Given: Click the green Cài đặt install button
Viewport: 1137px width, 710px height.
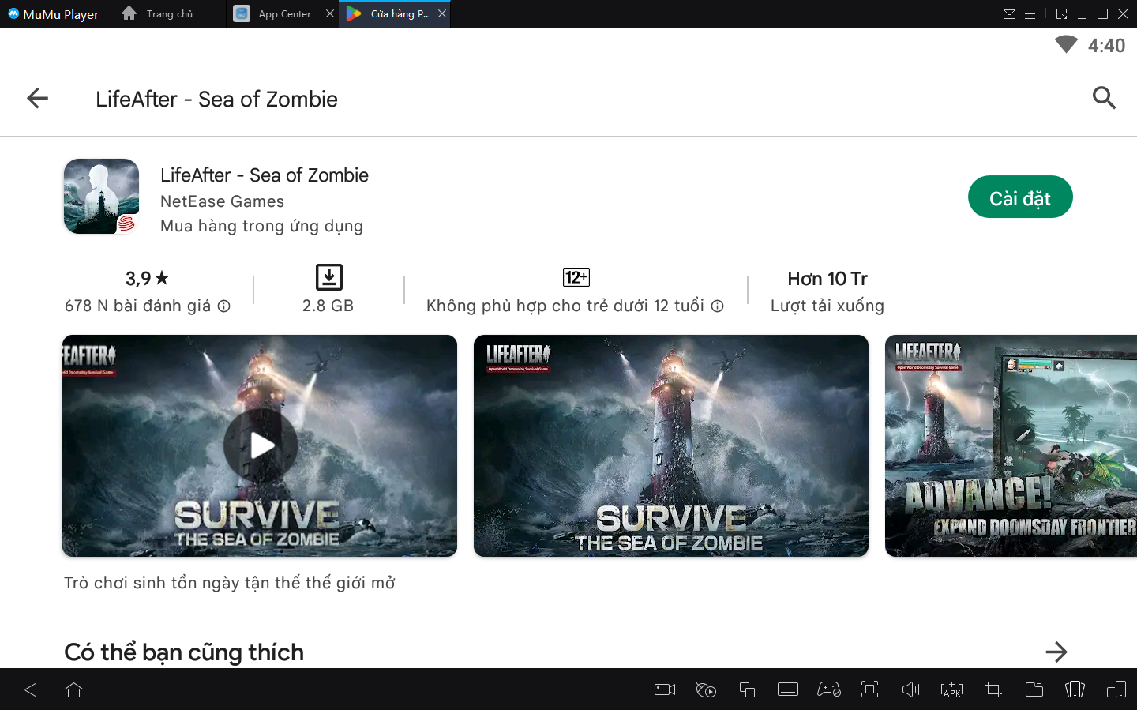Looking at the screenshot, I should pyautogui.click(x=1019, y=197).
